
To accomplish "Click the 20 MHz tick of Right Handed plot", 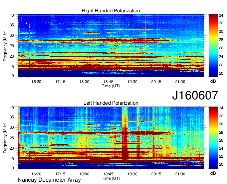I will tap(12, 56).
